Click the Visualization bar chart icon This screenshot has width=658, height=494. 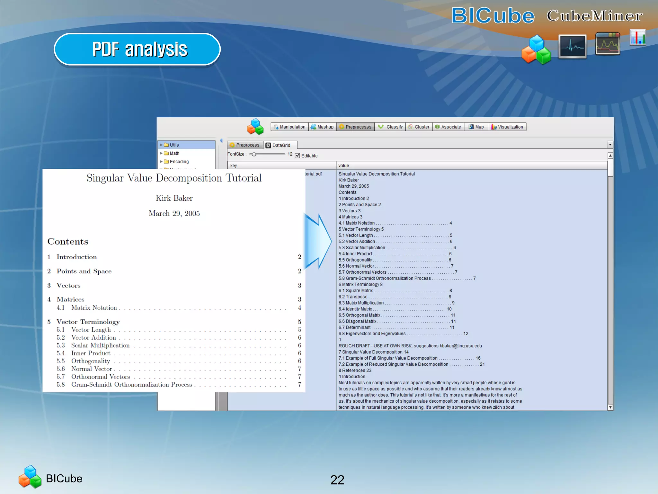tap(494, 127)
